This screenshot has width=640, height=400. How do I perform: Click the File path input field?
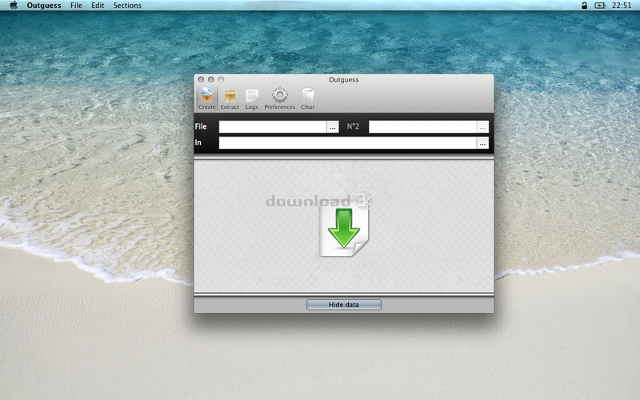(x=273, y=126)
